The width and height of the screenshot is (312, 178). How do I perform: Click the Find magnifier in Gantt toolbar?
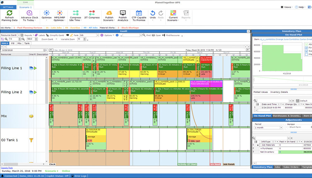(x=144, y=35)
